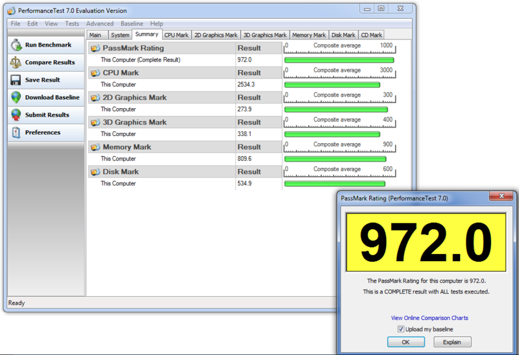Click the PassMark Rating composite average scale
Viewport: 519px width, 355px height.
[339, 47]
